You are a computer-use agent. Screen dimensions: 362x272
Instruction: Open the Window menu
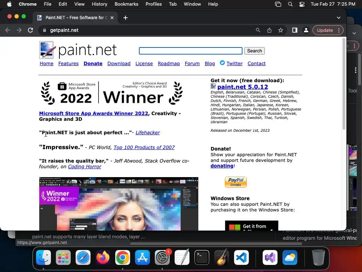click(192, 4)
